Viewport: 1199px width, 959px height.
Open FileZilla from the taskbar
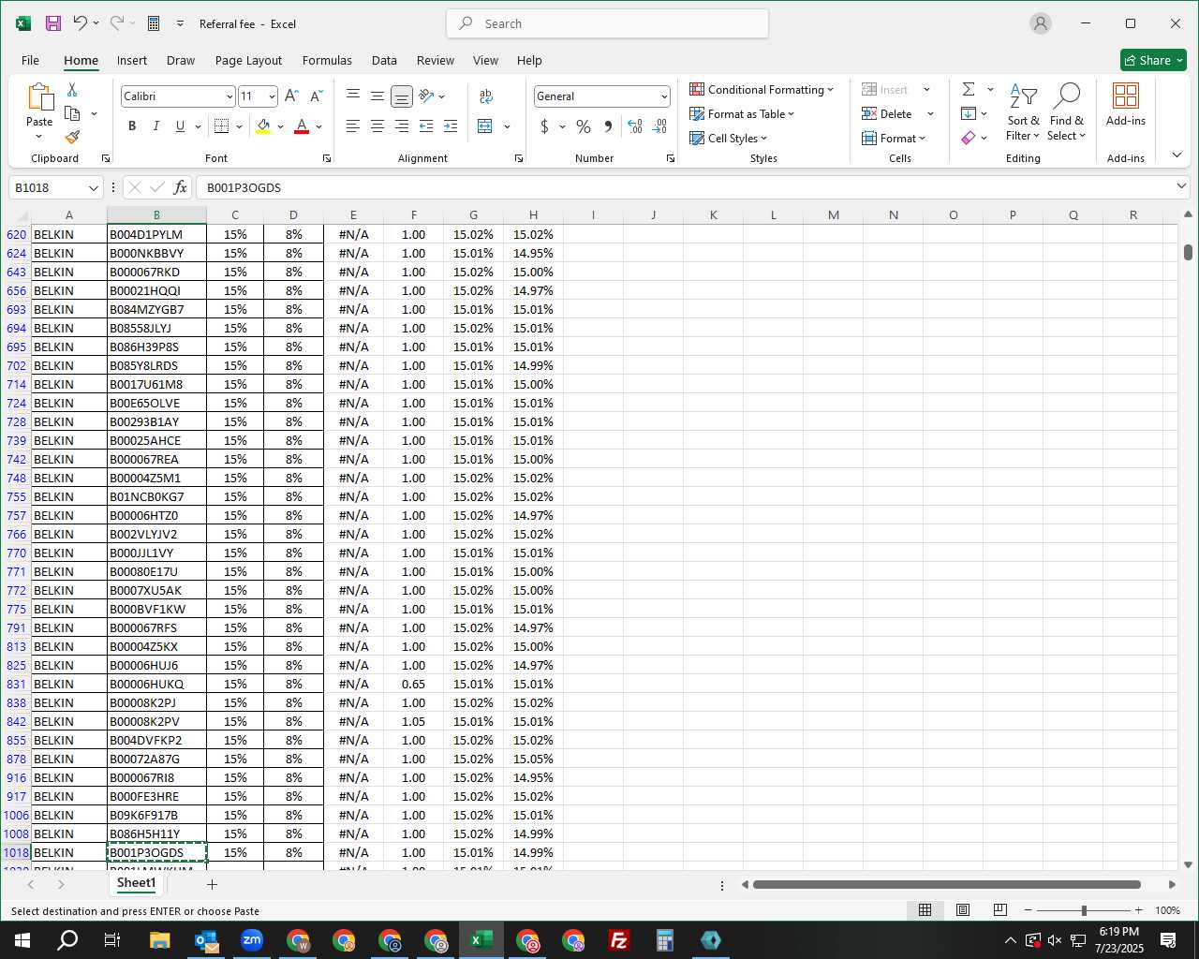pos(619,940)
